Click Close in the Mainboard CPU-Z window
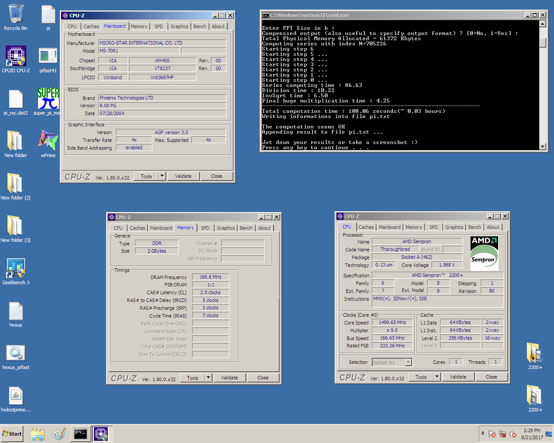 [x=216, y=176]
